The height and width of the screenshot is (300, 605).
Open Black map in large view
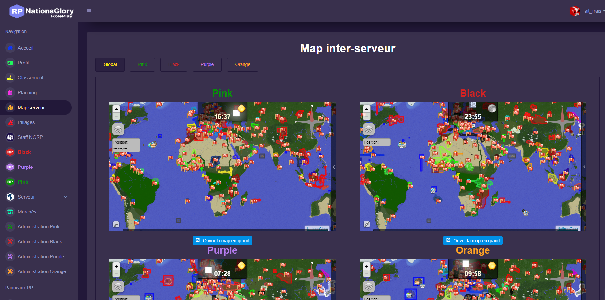[x=473, y=240]
